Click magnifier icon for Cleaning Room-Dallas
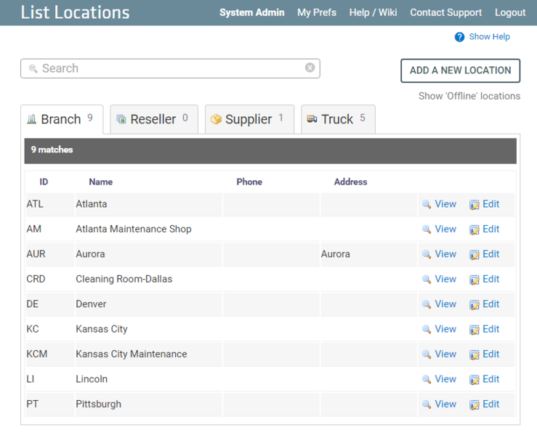Image resolution: width=537 pixels, height=435 pixels. (427, 280)
